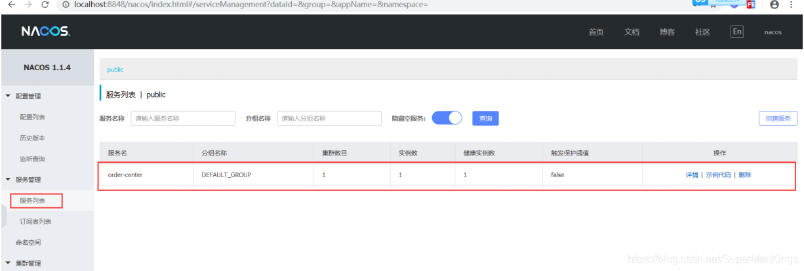Open the nacos user menu
Image resolution: width=804 pixels, height=271 pixels.
click(773, 32)
